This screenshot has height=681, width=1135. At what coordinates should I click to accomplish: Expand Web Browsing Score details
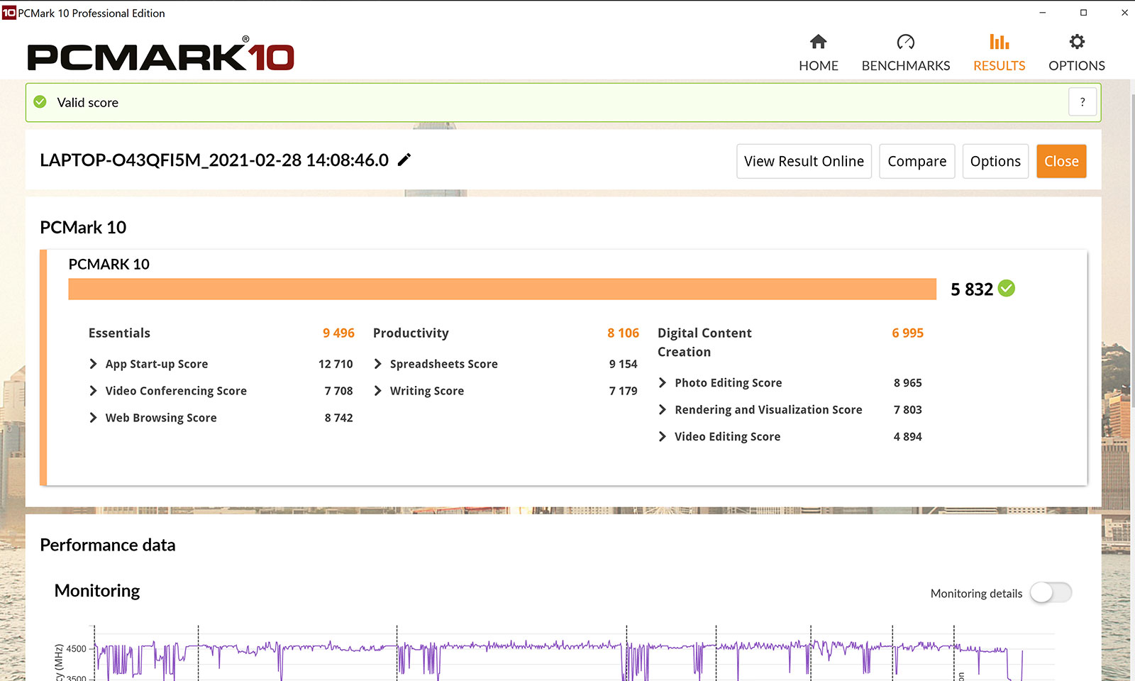coord(93,418)
